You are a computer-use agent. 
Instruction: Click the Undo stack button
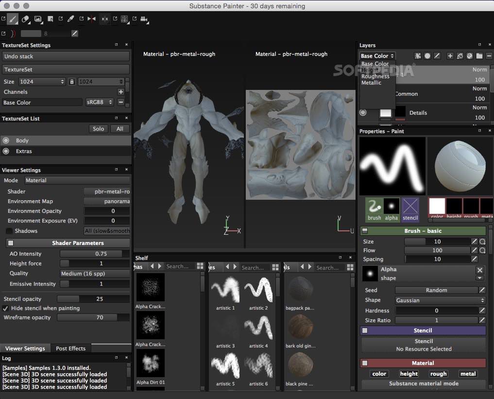click(66, 56)
